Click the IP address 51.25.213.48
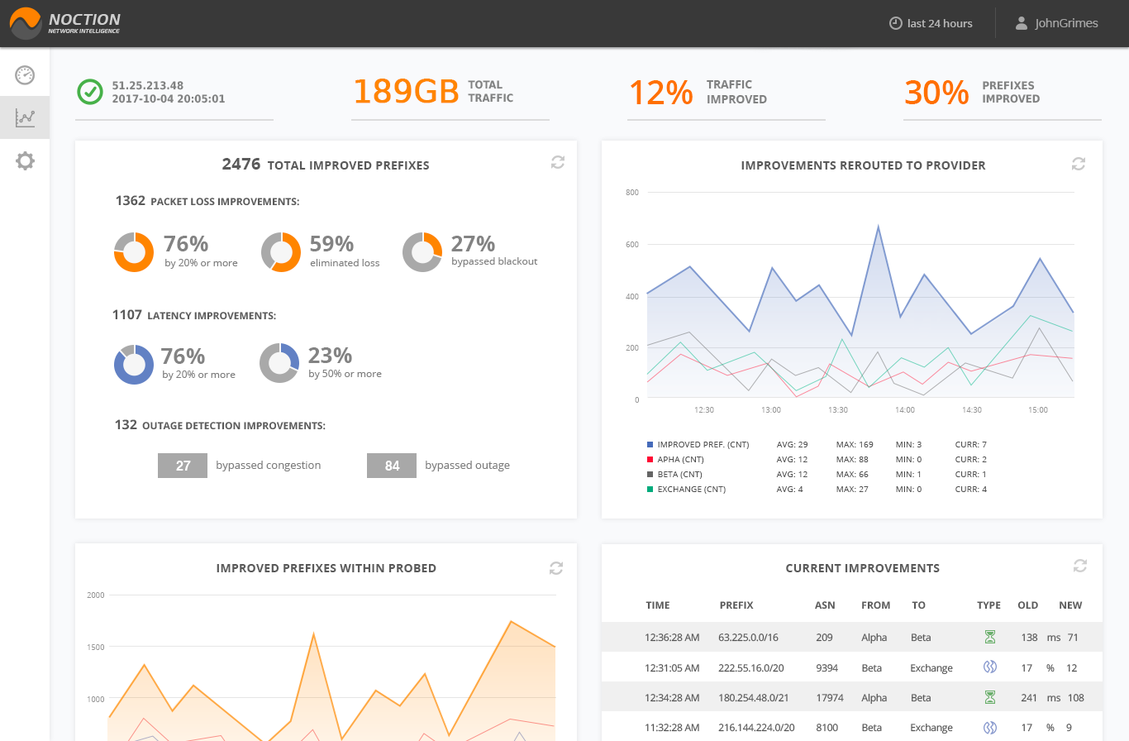The width and height of the screenshot is (1129, 741). pos(148,85)
